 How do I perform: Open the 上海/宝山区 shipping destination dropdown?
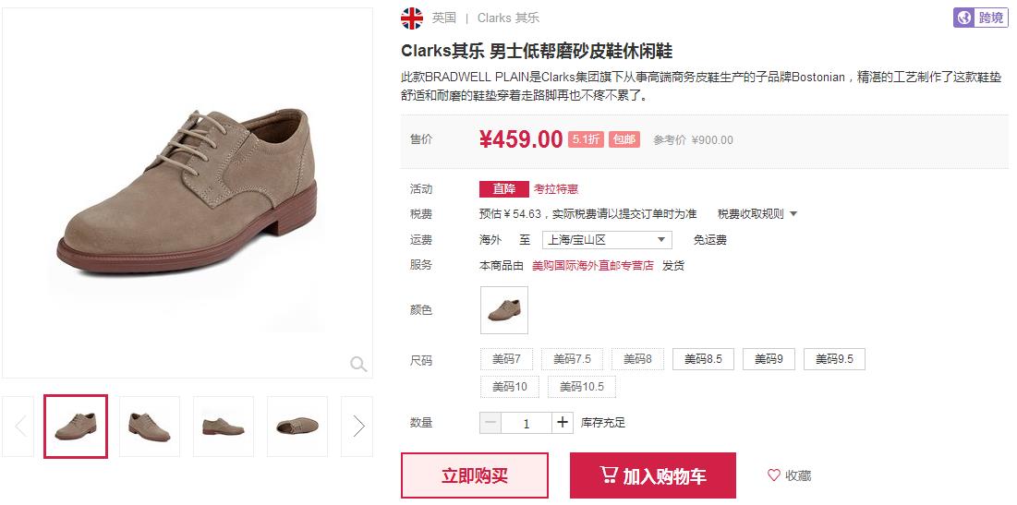coord(607,240)
